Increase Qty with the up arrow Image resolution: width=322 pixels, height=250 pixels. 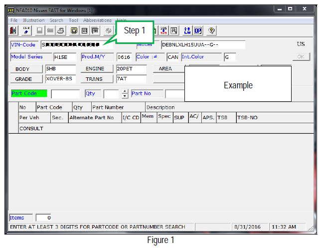pyautogui.click(x=125, y=91)
